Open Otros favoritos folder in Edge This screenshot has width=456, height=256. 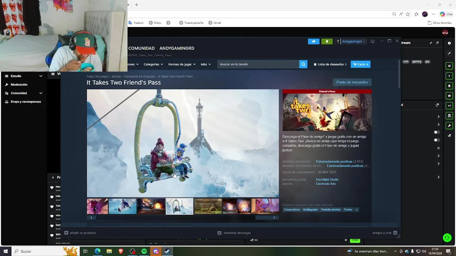click(x=440, y=23)
